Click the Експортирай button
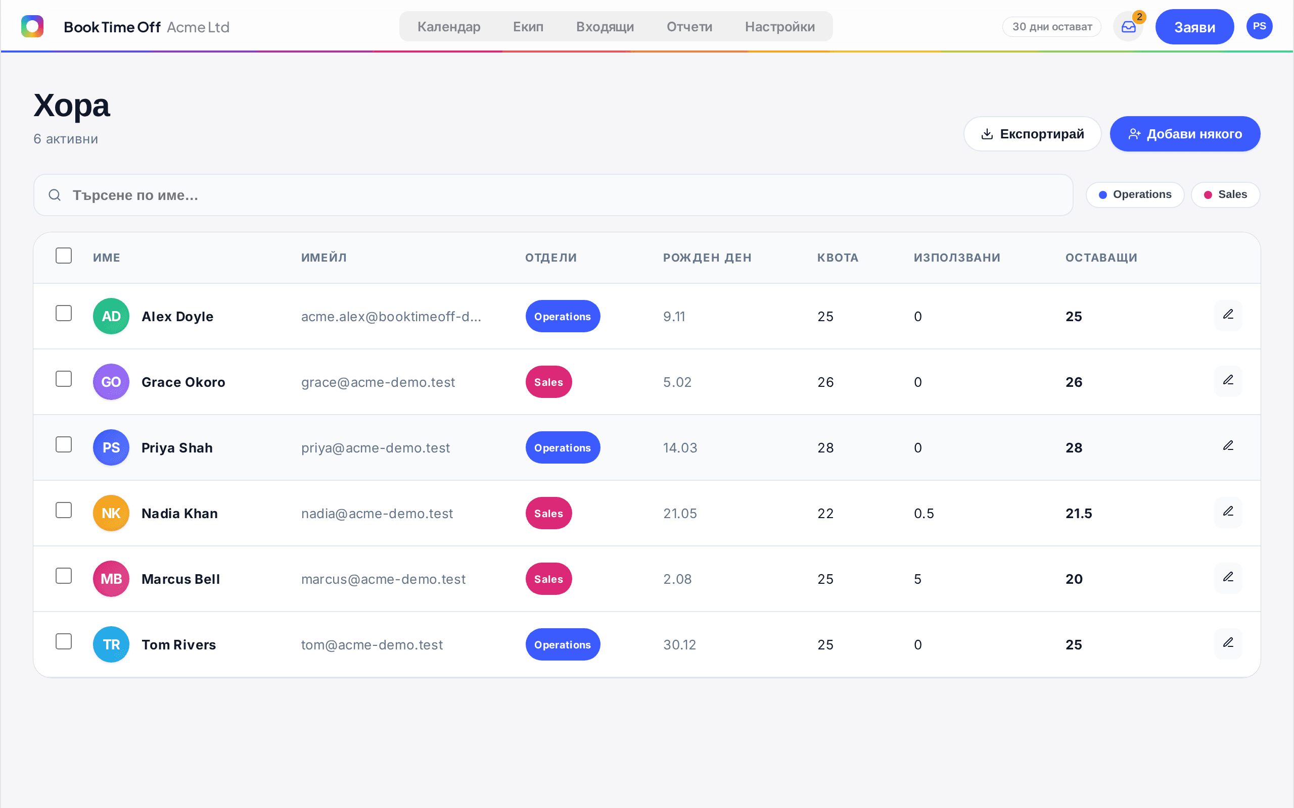Image resolution: width=1294 pixels, height=808 pixels. coord(1032,134)
